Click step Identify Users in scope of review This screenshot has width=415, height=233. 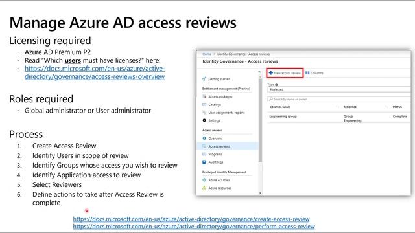pyautogui.click(x=80, y=155)
